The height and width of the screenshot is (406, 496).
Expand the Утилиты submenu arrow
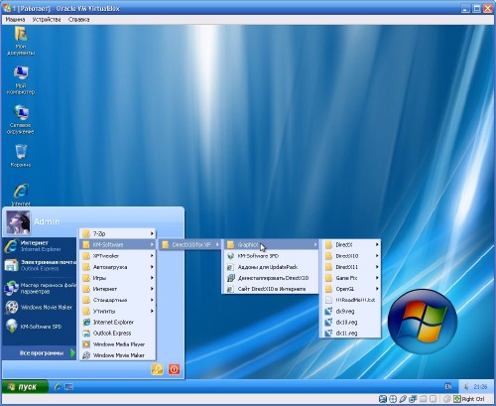coord(152,311)
